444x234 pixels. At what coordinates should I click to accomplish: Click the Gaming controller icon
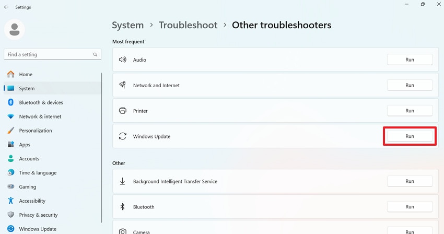[11, 186]
